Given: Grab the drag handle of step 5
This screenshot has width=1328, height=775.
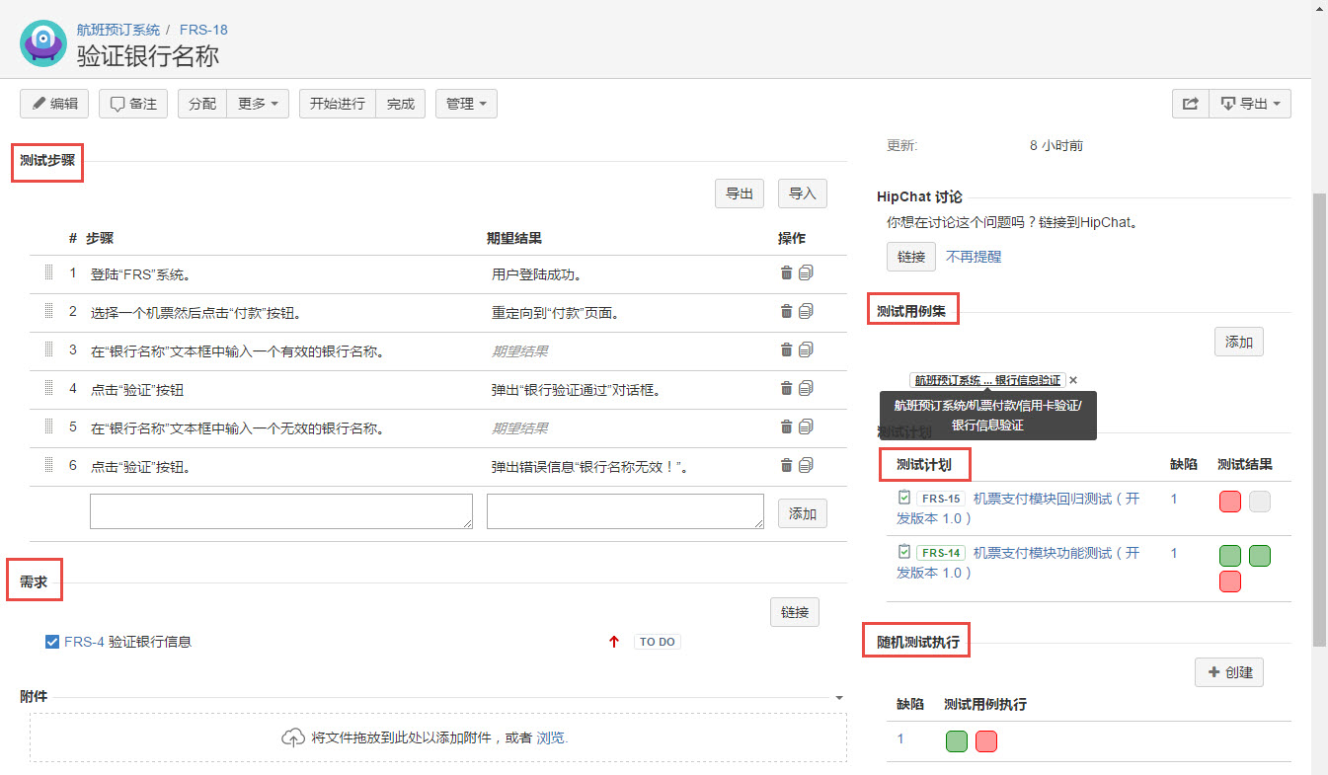Looking at the screenshot, I should tap(48, 426).
